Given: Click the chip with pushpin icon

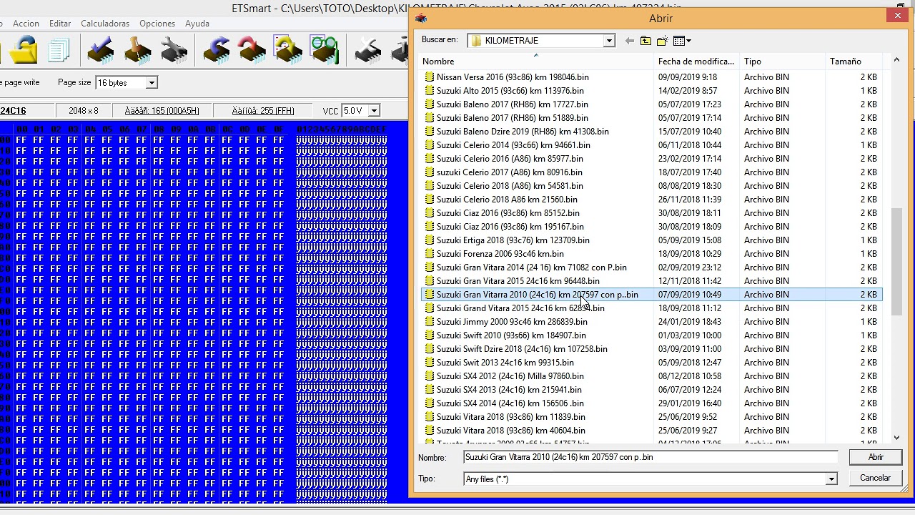Looking at the screenshot, I should (137, 50).
